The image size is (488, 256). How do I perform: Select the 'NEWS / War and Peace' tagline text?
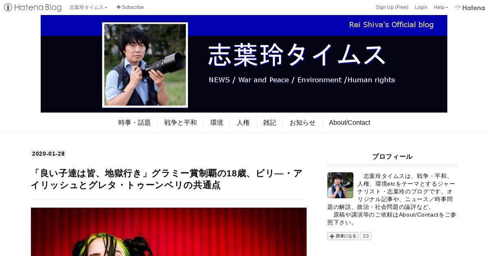pyautogui.click(x=302, y=80)
